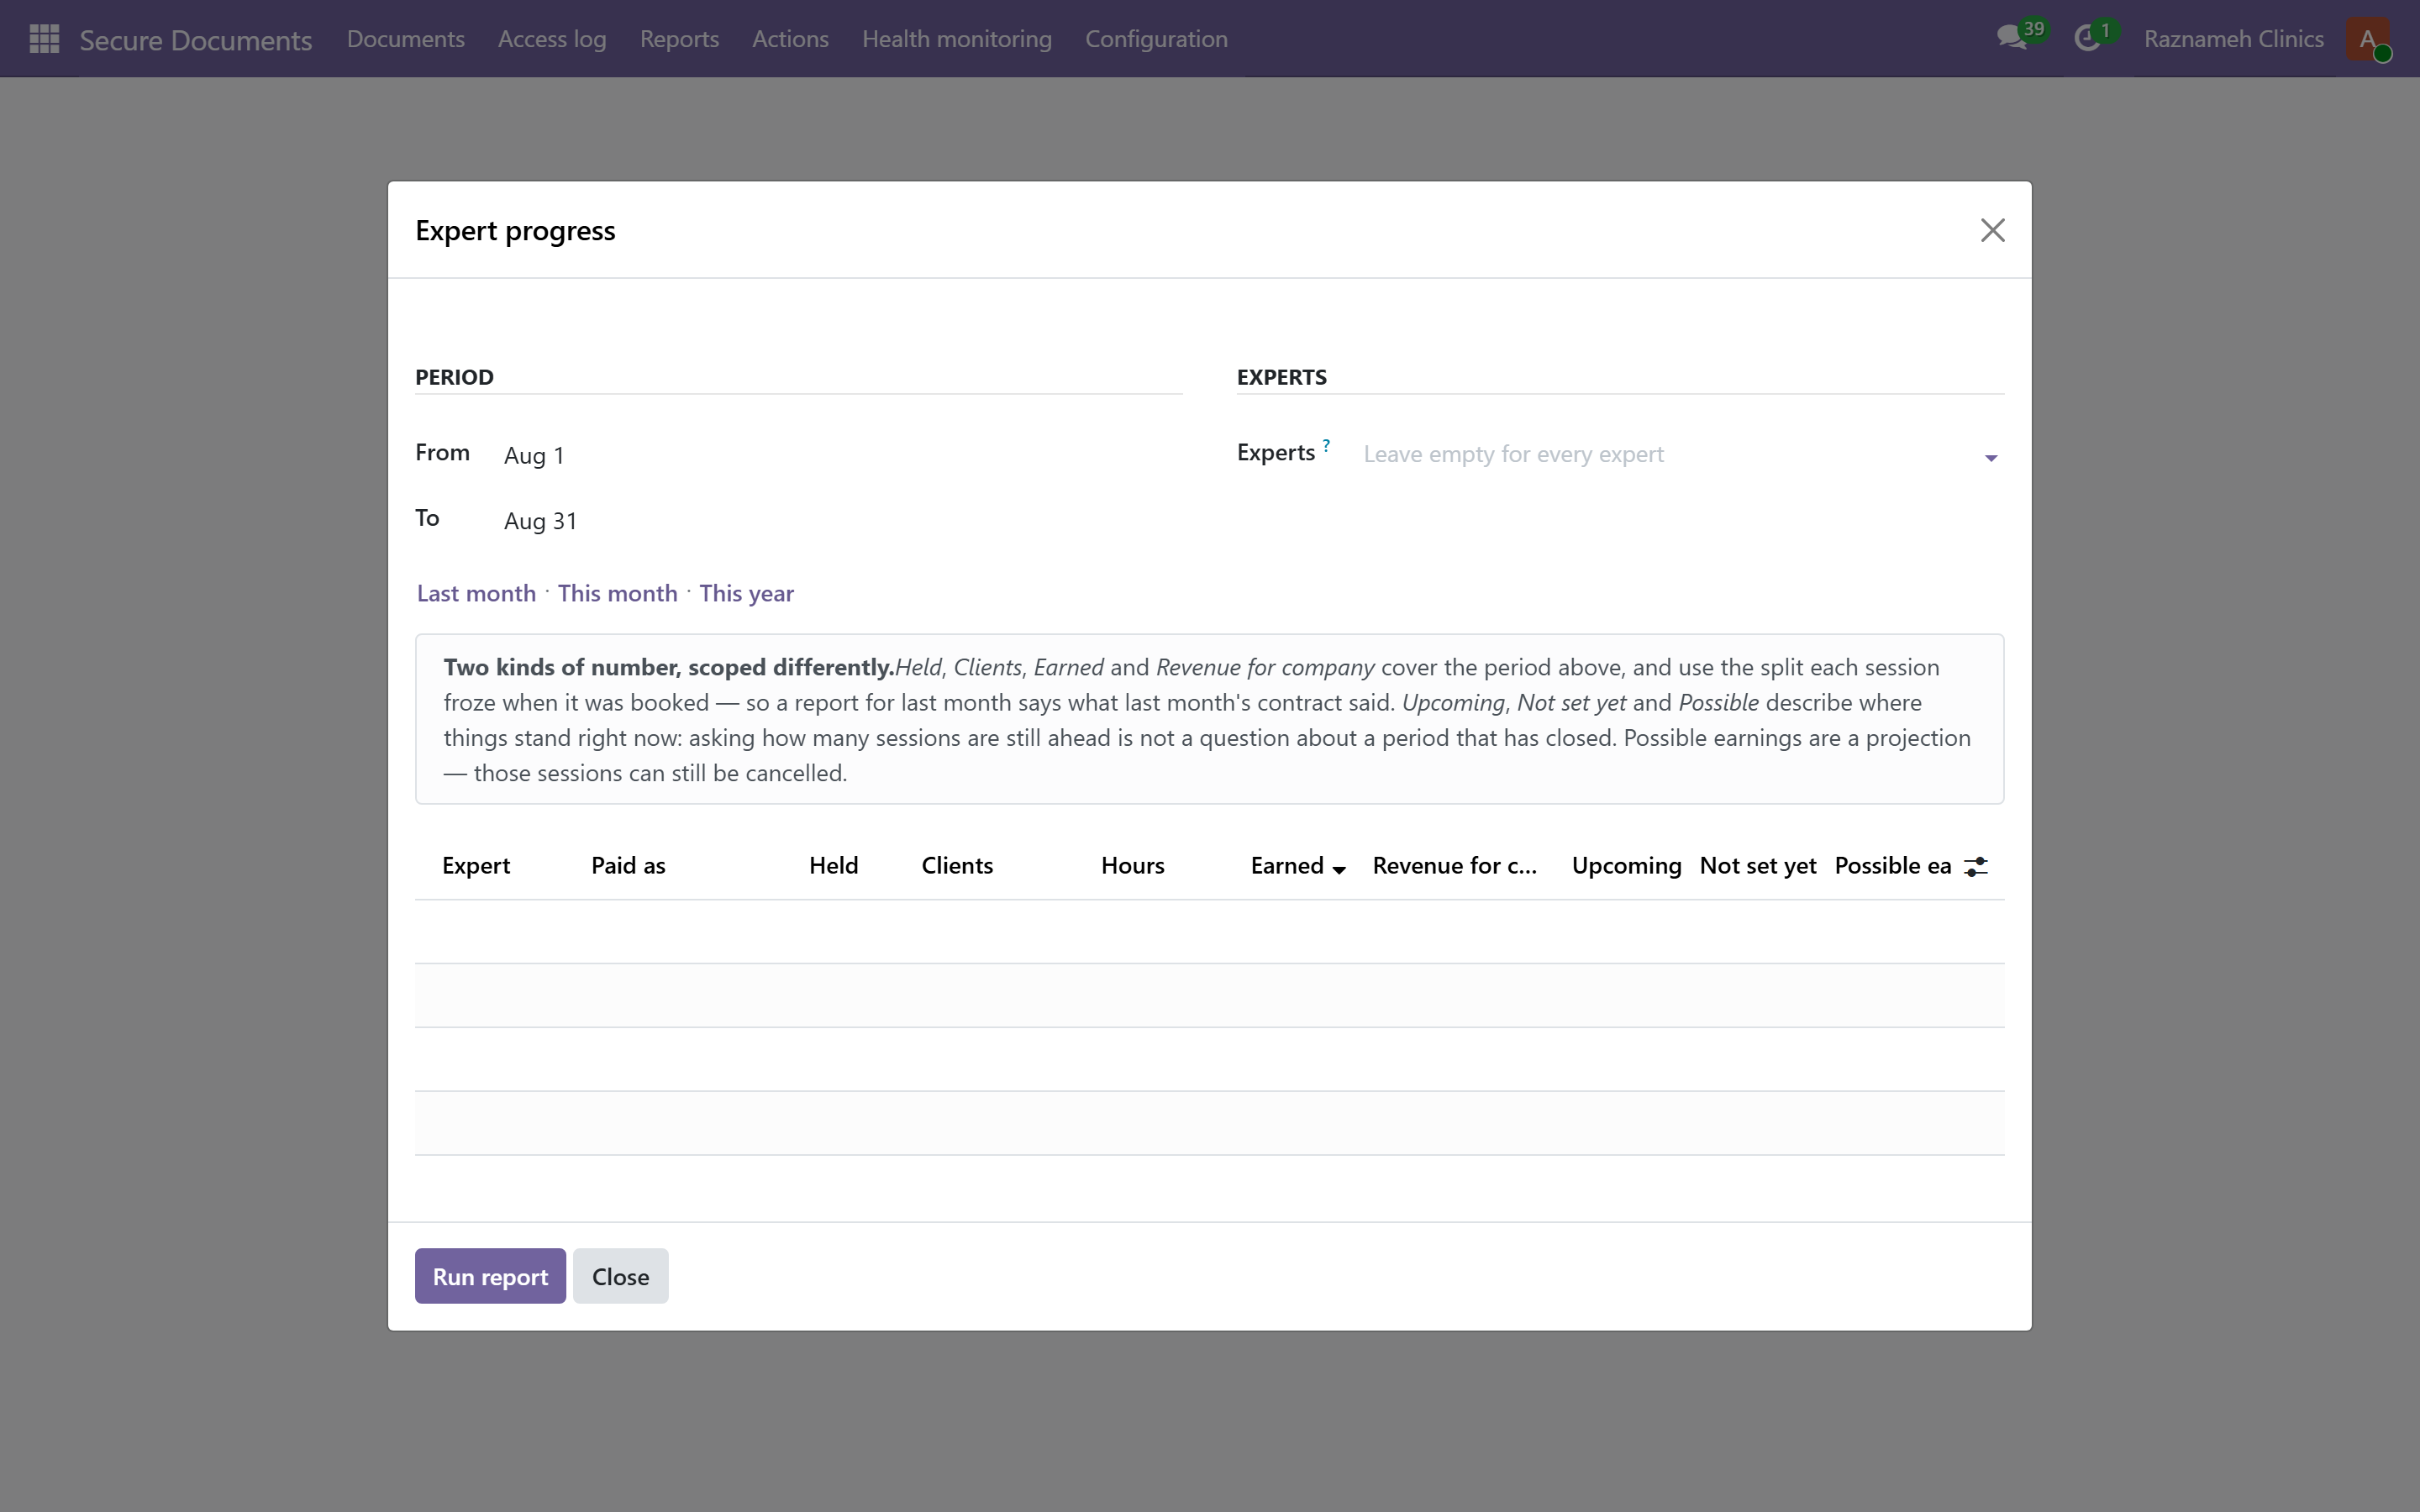Sort by the Expert column header

point(476,866)
